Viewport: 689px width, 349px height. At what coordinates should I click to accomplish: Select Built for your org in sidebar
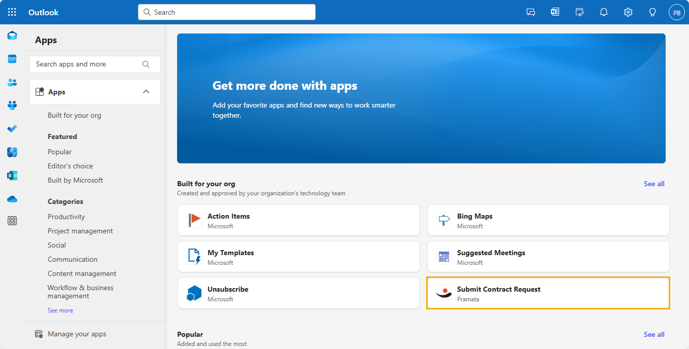[x=74, y=115]
